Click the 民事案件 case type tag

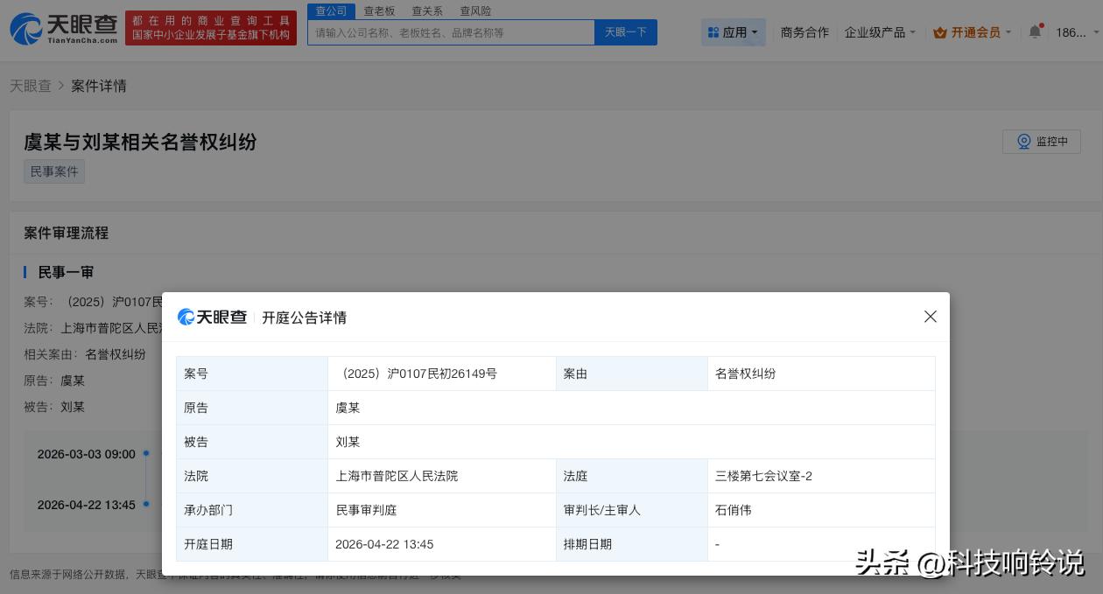53,171
